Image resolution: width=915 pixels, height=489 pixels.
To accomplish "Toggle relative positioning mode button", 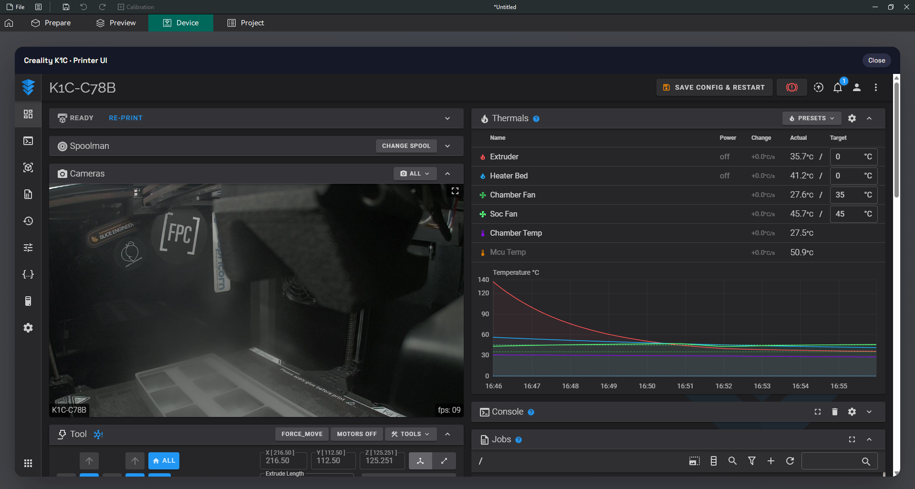I will 444,461.
